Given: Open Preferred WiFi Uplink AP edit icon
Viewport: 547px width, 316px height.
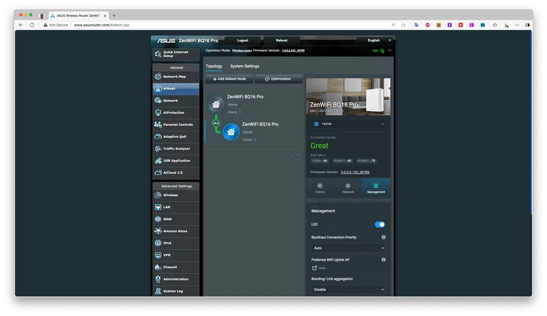Looking at the screenshot, I should [315, 268].
